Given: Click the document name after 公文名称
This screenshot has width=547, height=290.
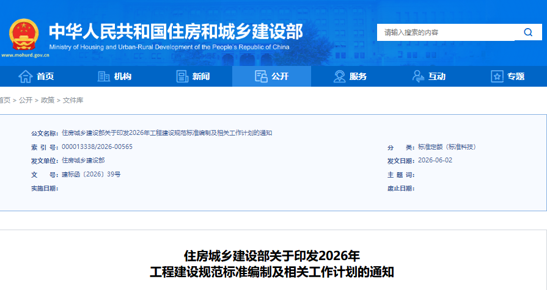Looking at the screenshot, I should click(x=167, y=133).
